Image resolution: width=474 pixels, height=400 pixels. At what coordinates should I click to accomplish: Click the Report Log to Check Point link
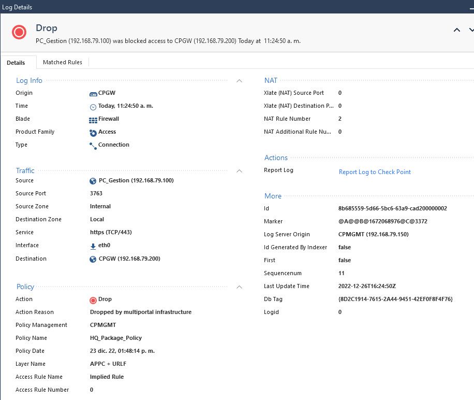[x=375, y=172]
